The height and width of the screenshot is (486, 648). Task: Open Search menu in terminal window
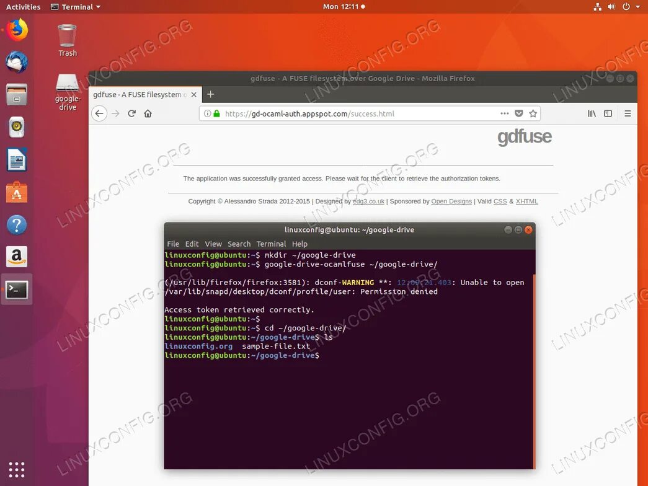[239, 244]
